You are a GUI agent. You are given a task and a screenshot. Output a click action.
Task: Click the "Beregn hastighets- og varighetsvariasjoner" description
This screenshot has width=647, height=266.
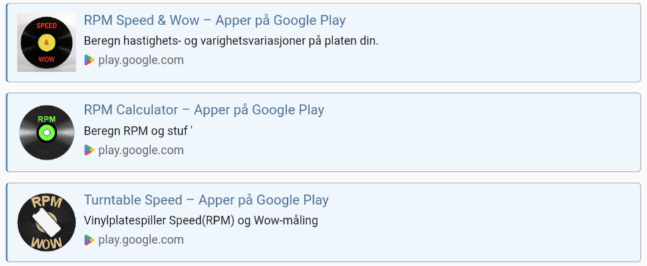pos(231,41)
